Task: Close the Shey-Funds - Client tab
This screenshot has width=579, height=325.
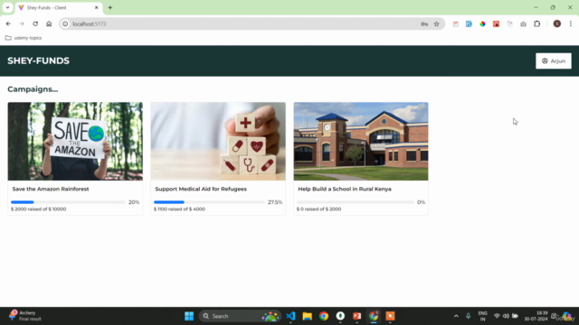Action: 97,7
